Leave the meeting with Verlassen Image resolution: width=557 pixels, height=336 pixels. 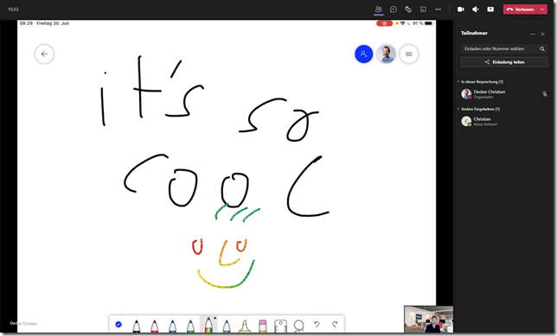[521, 10]
